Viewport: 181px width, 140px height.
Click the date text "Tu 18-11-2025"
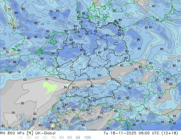tap(120, 133)
